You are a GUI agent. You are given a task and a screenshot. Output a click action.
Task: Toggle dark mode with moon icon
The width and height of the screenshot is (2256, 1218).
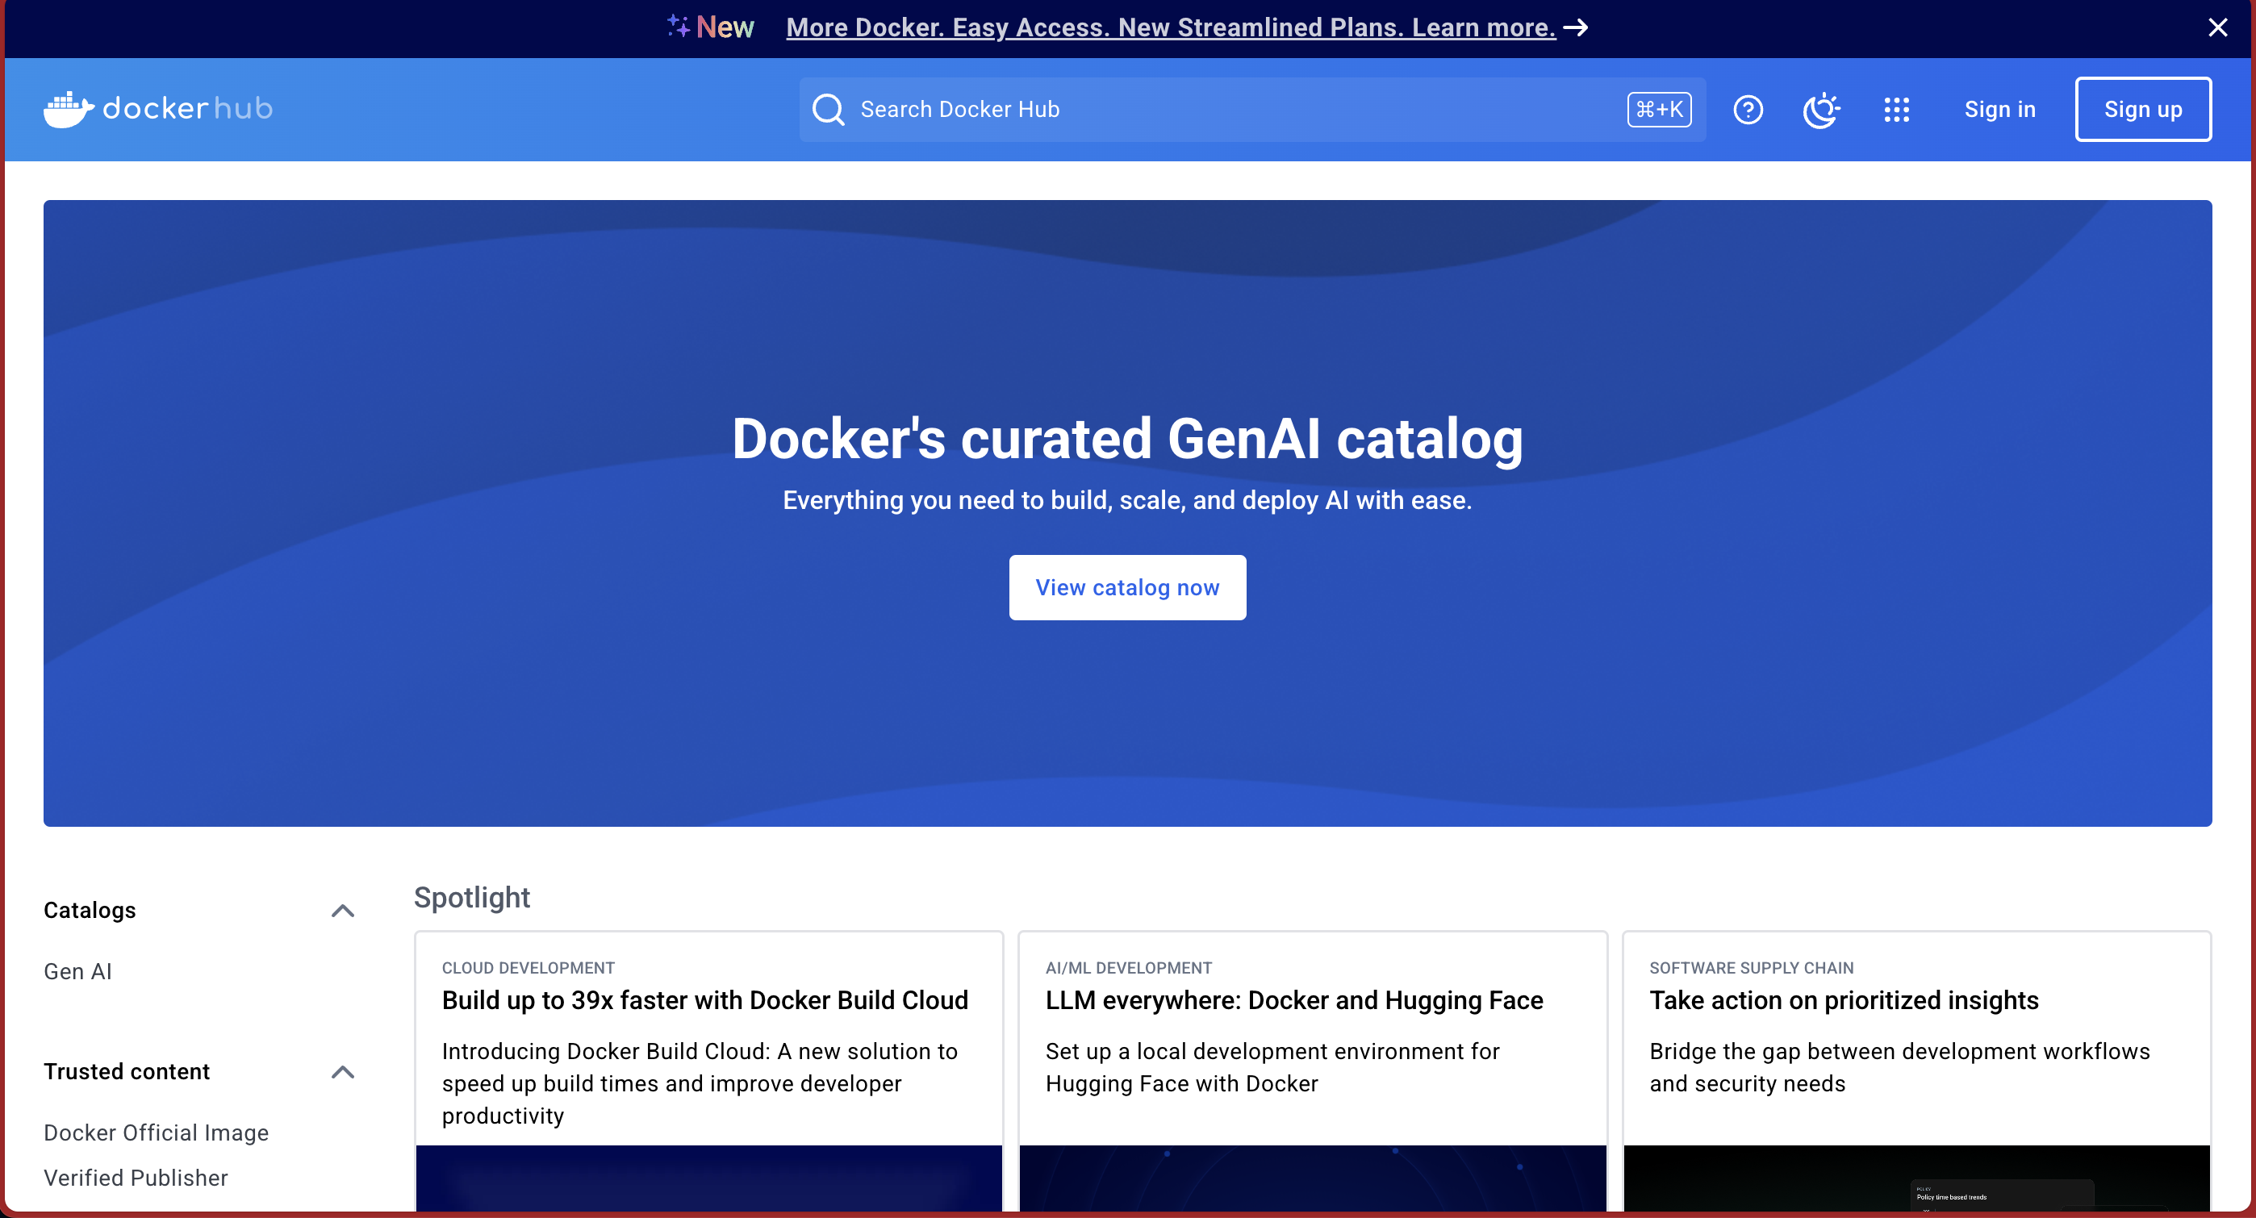[x=1822, y=110]
